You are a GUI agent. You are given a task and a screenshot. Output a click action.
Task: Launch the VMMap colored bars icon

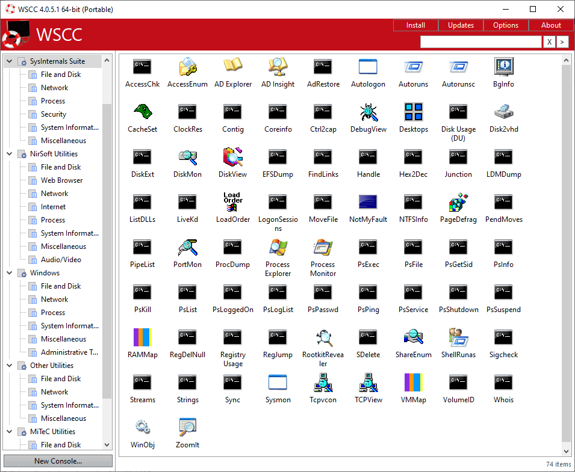point(413,382)
